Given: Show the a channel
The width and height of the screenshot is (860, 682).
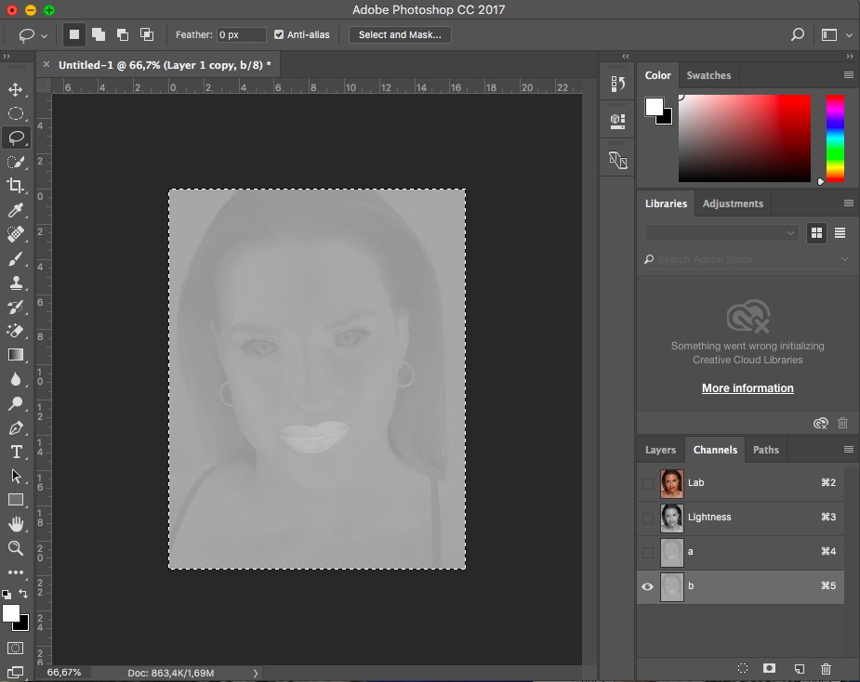Looking at the screenshot, I should (x=648, y=553).
